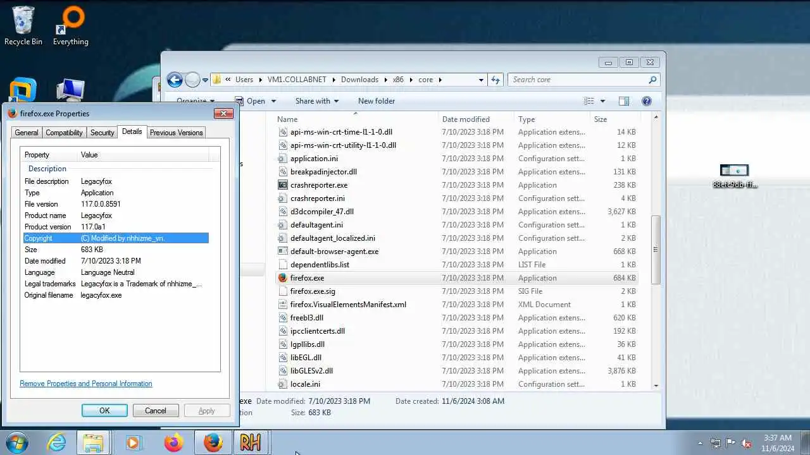Click the Windows Start orb
Screen dimensions: 810x455
click(17, 442)
